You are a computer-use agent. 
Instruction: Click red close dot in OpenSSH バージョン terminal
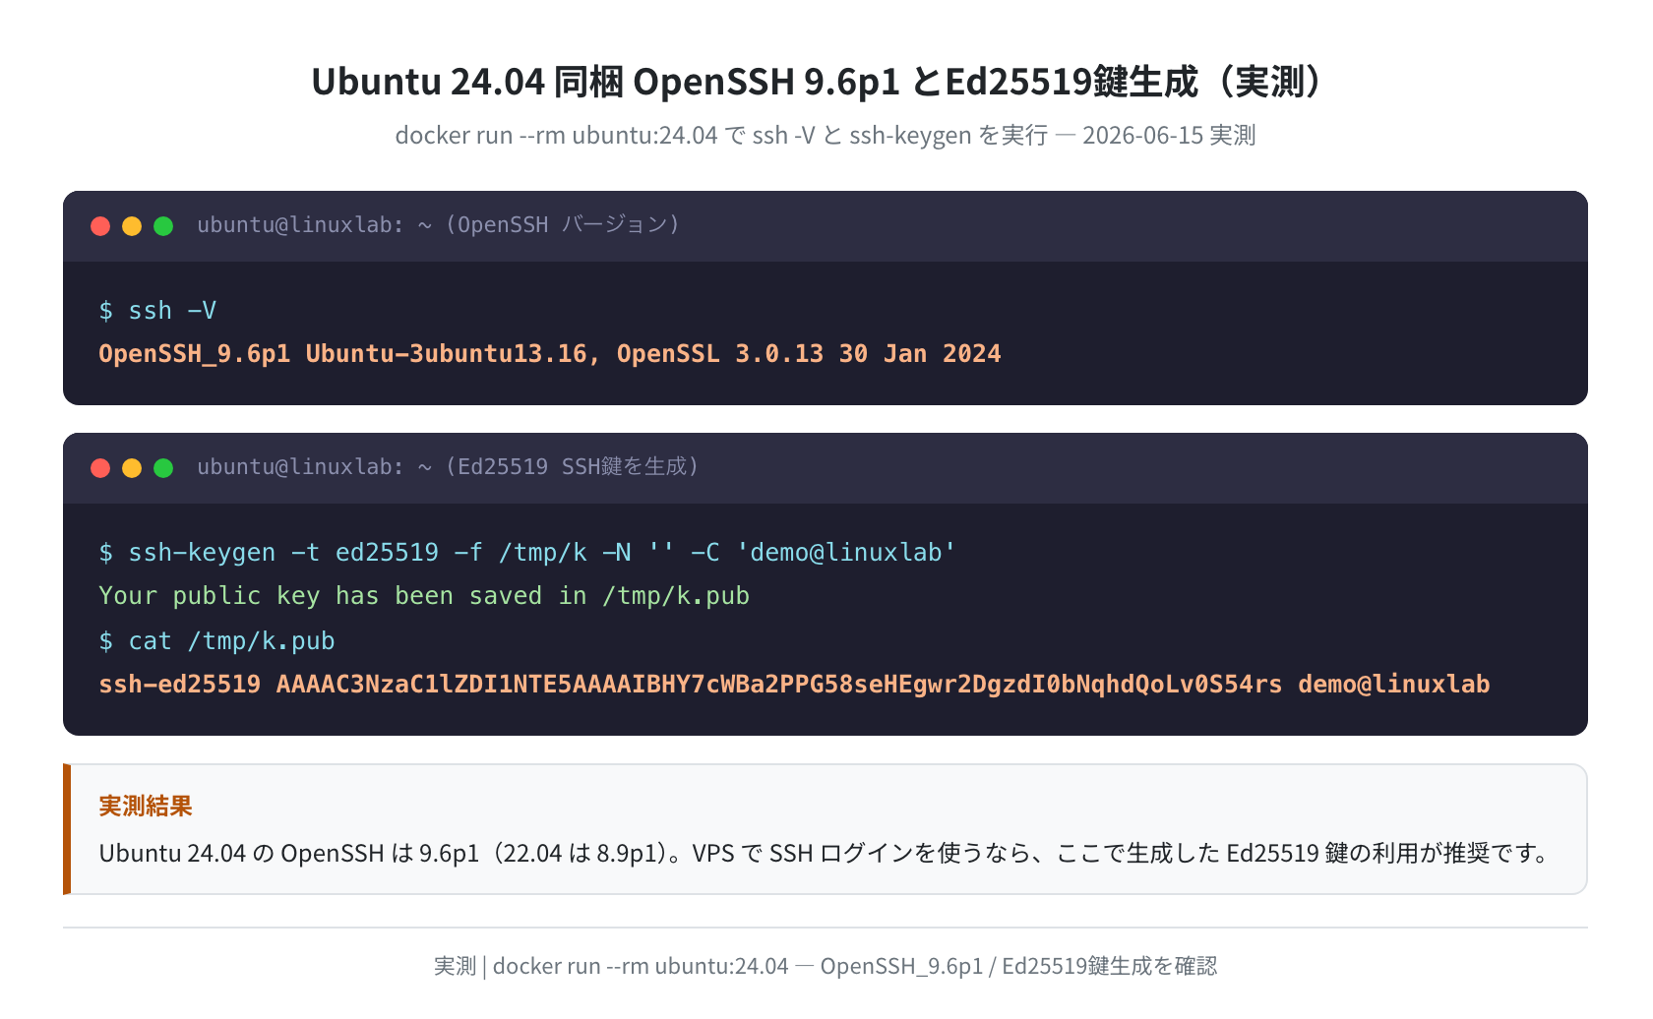100,226
